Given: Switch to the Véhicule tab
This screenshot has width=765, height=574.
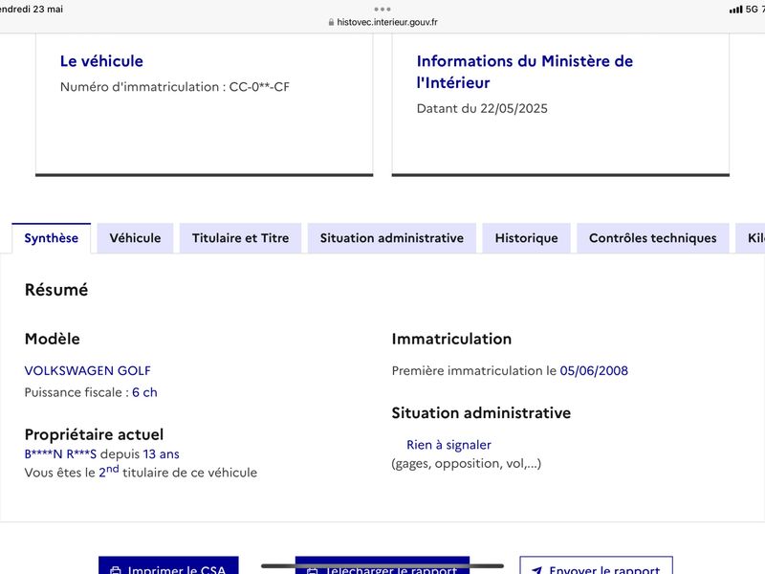Looking at the screenshot, I should 135,238.
